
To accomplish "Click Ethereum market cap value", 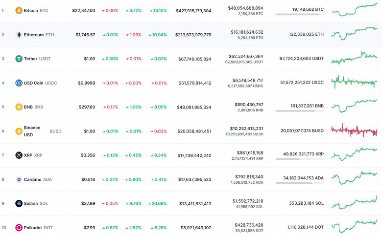I will pyautogui.click(x=193, y=35).
